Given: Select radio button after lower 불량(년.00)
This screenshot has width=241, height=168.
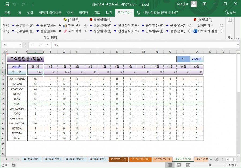Looking at the screenshot, I should [190, 31].
